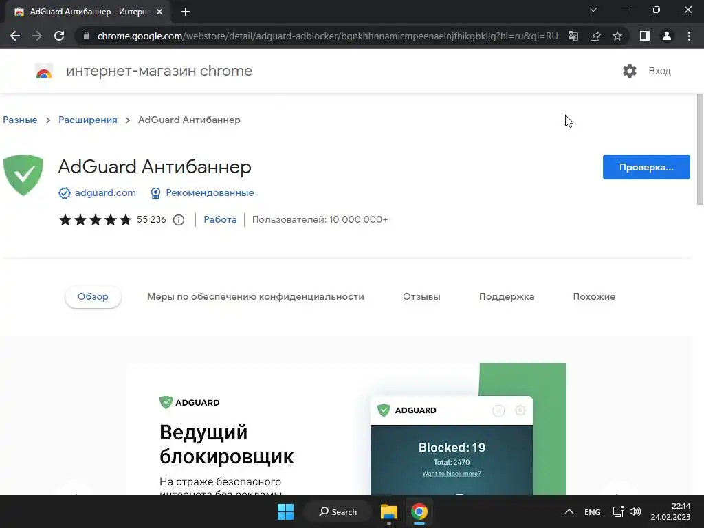Show rating info circle icon
Screen dimensions: 704x528
click(179, 220)
